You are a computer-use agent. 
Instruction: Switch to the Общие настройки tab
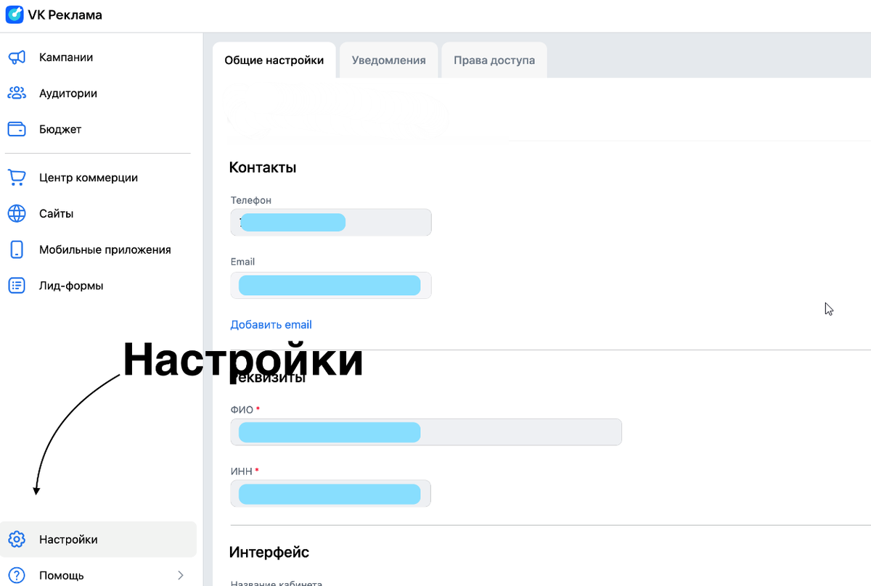point(274,60)
